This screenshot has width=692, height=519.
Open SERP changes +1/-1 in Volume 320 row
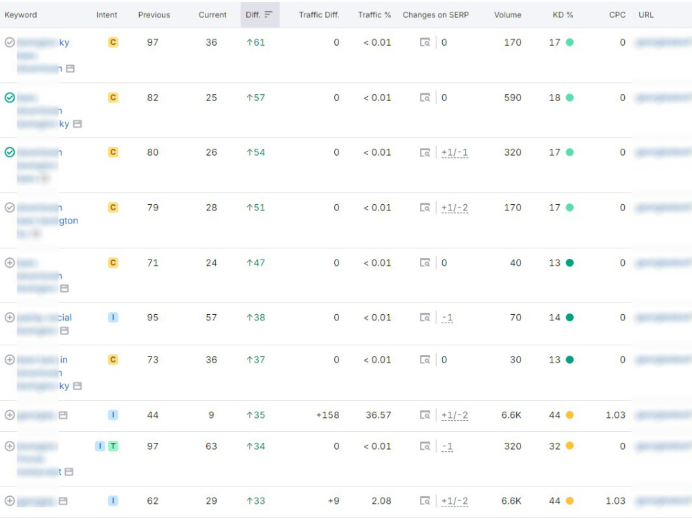coord(455,152)
